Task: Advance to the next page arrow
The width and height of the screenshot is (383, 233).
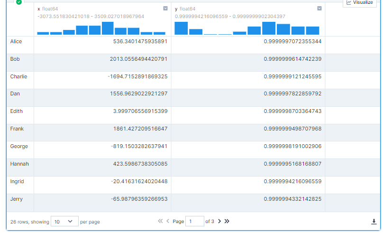Action: 219,221
